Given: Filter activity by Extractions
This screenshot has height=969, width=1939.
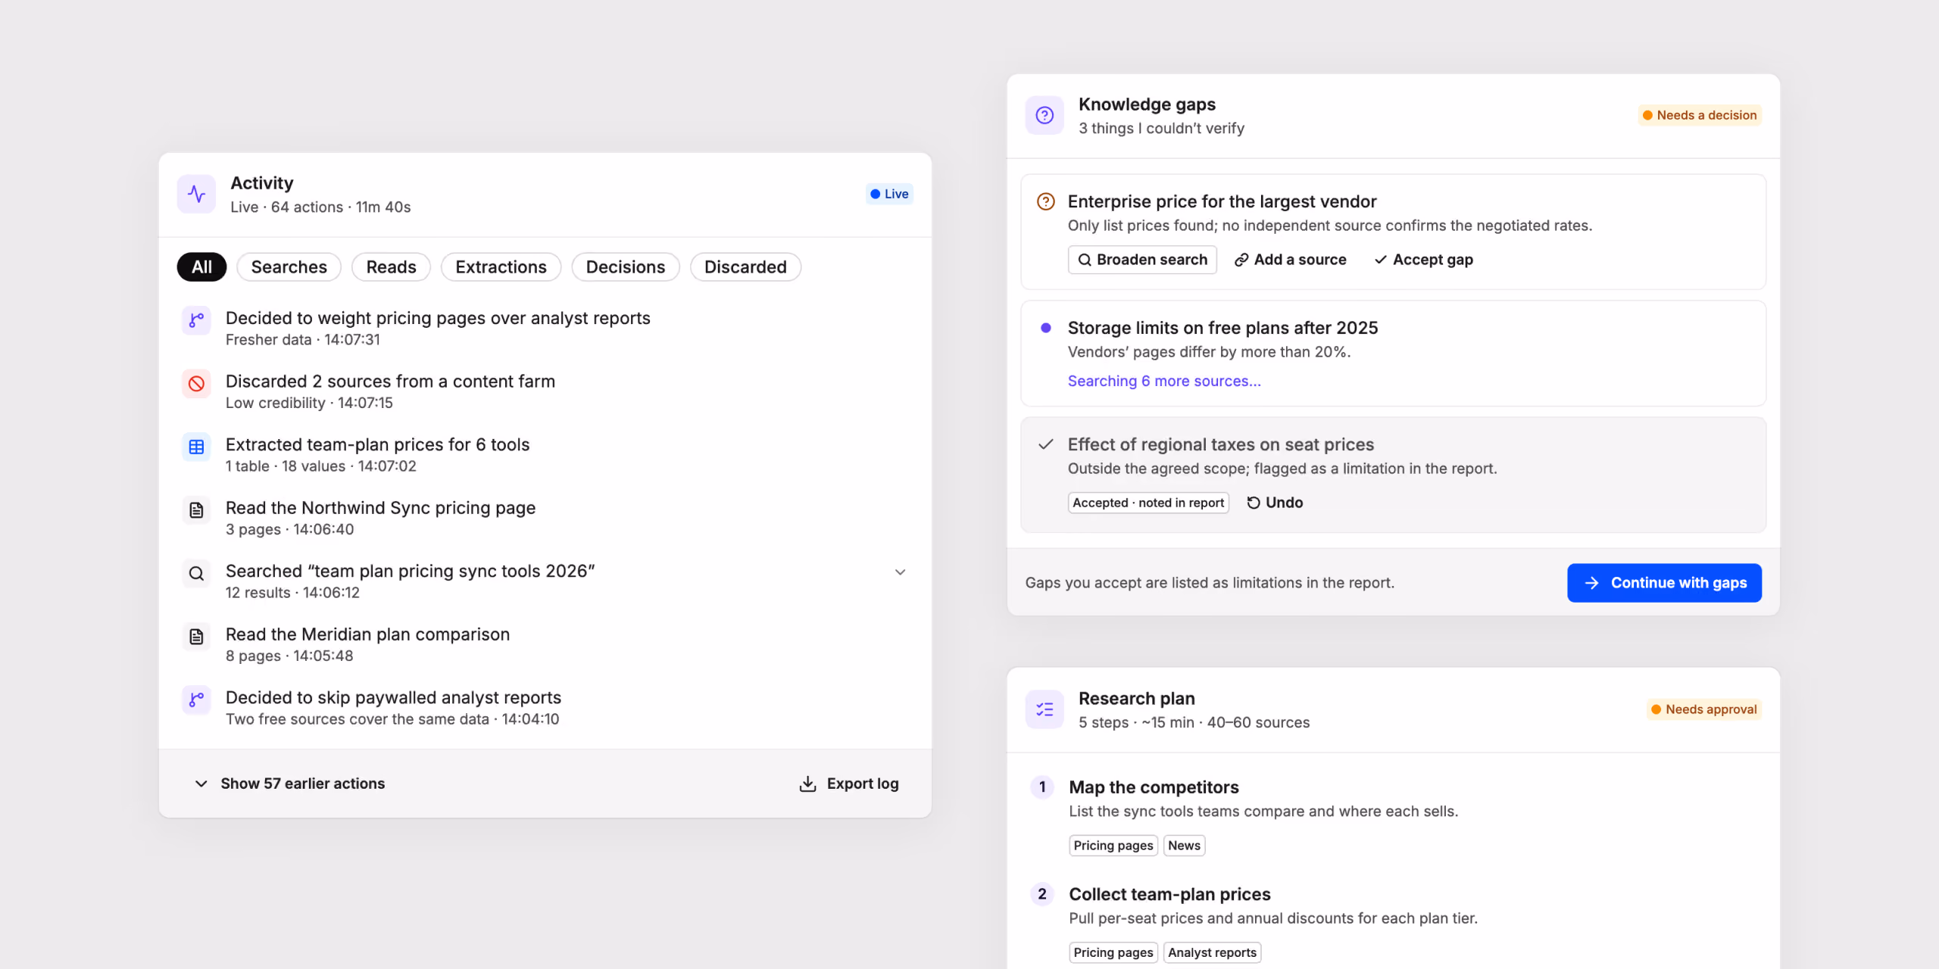Looking at the screenshot, I should [501, 267].
